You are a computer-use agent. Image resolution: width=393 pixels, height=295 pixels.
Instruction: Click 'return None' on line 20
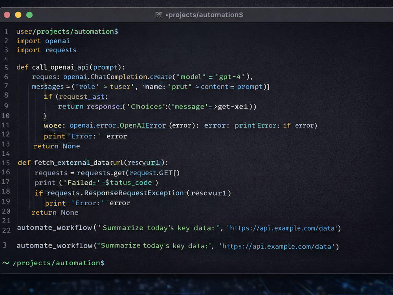[55, 213]
